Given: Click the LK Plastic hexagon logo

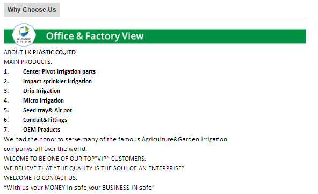Looking at the screenshot, I should click(x=24, y=35).
